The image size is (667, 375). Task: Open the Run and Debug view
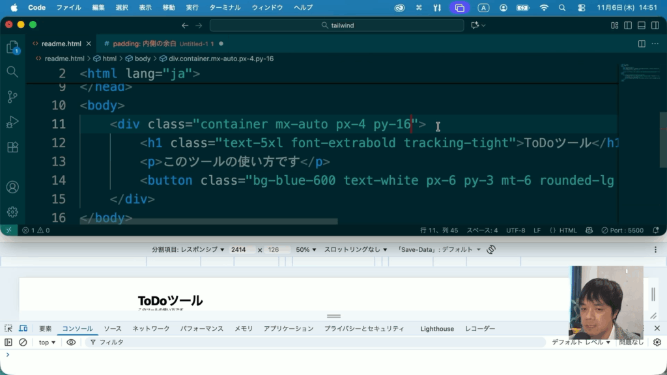click(x=12, y=122)
